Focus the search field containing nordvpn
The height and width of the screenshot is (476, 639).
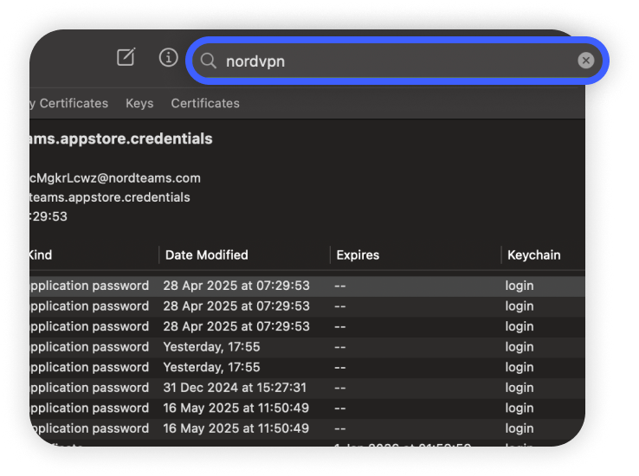tap(390, 61)
